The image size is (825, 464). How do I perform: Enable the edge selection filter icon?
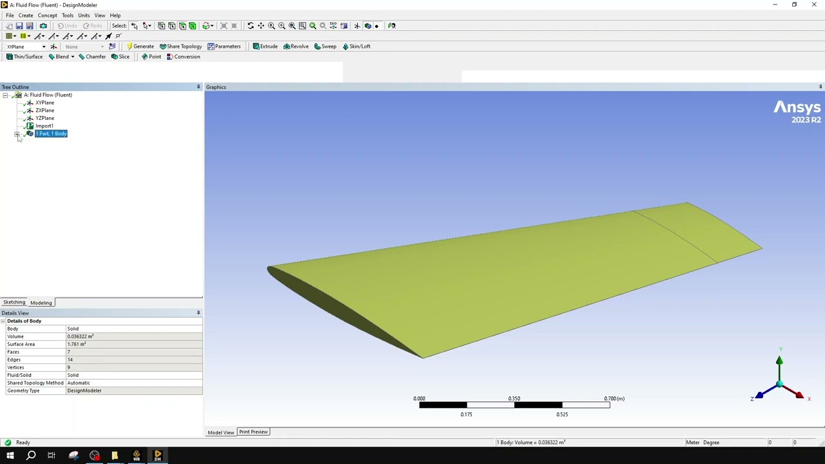[171, 26]
